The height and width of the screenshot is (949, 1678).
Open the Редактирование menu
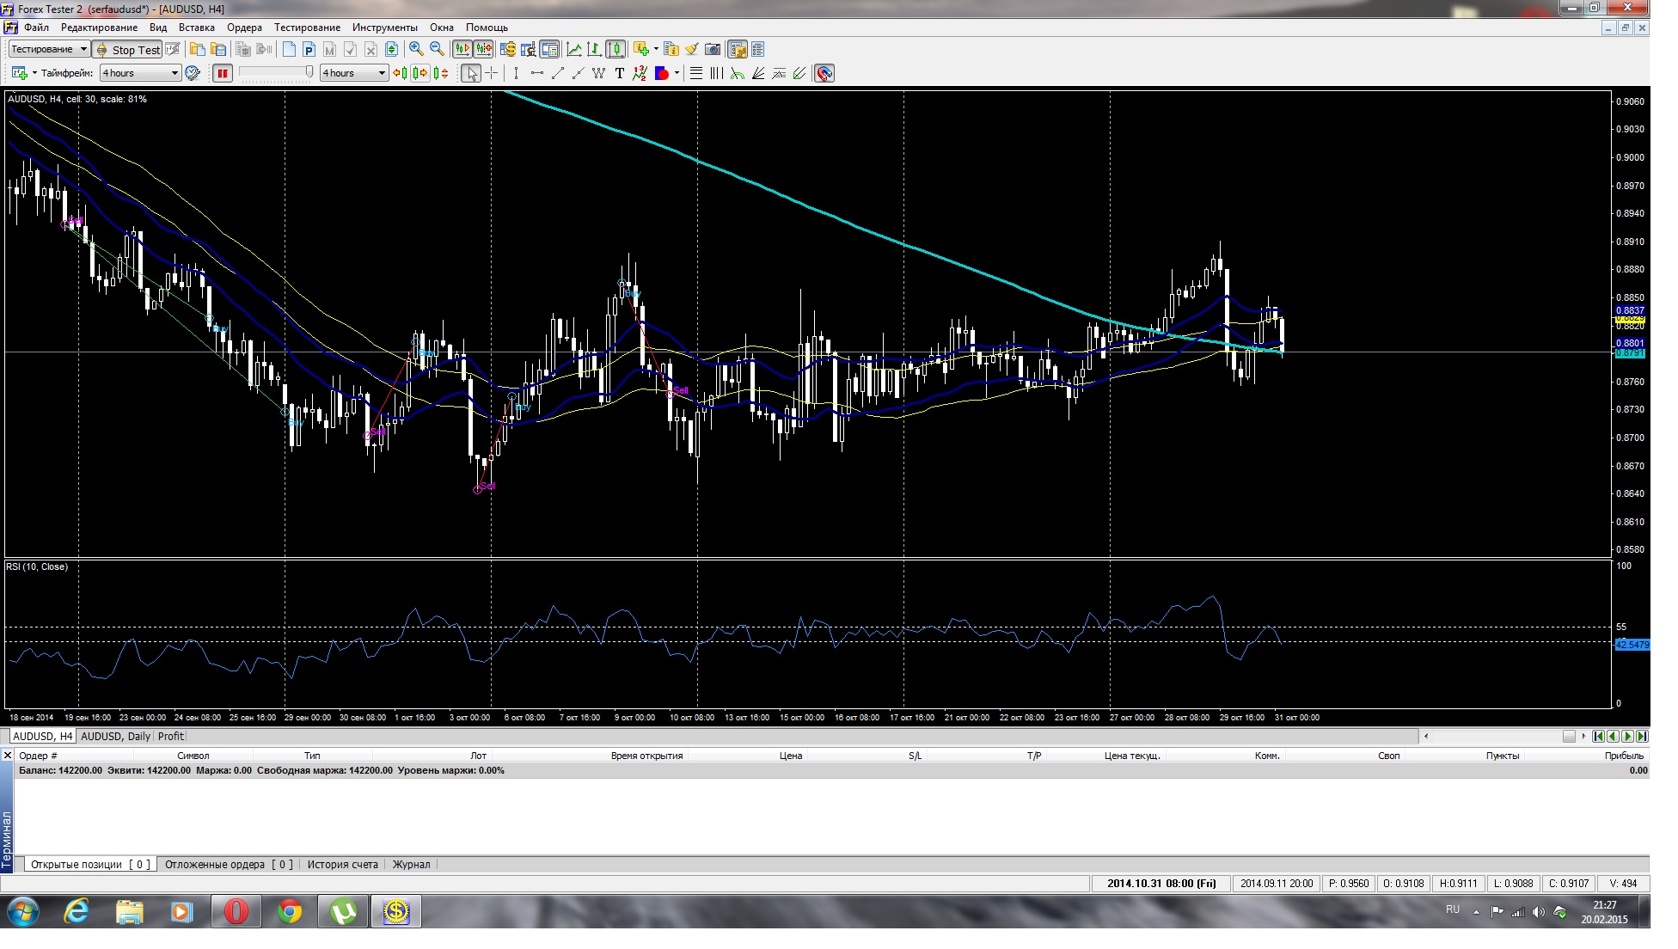(99, 28)
